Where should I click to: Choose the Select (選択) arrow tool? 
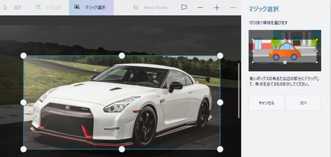tap(13, 7)
